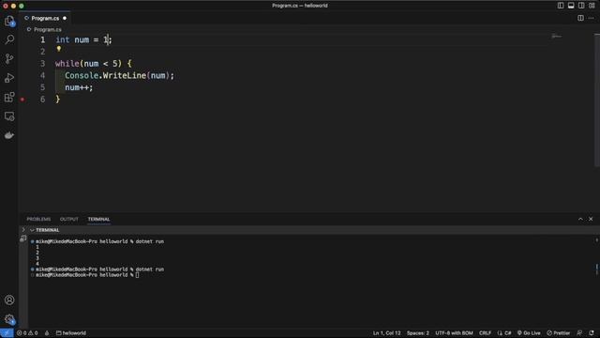Click on 'num++;' code line
The image size is (600, 338).
coord(79,87)
